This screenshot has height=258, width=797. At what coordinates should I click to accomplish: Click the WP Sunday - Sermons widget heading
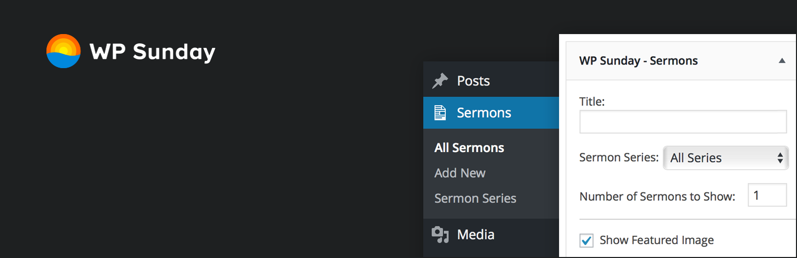(x=639, y=60)
